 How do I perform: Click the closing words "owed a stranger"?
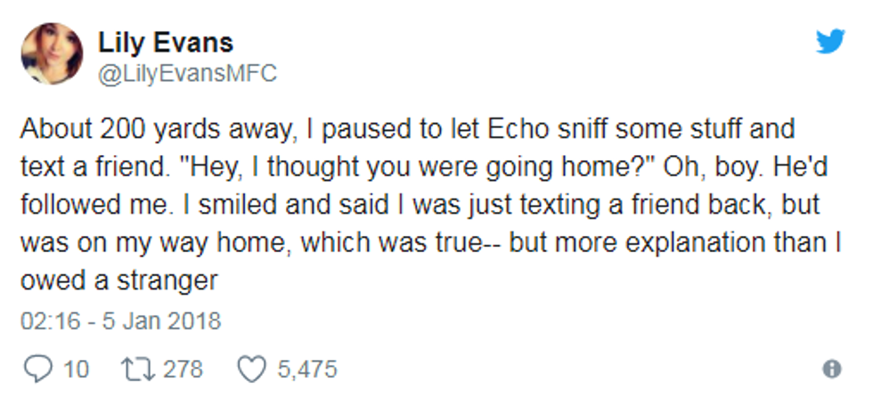pos(119,281)
